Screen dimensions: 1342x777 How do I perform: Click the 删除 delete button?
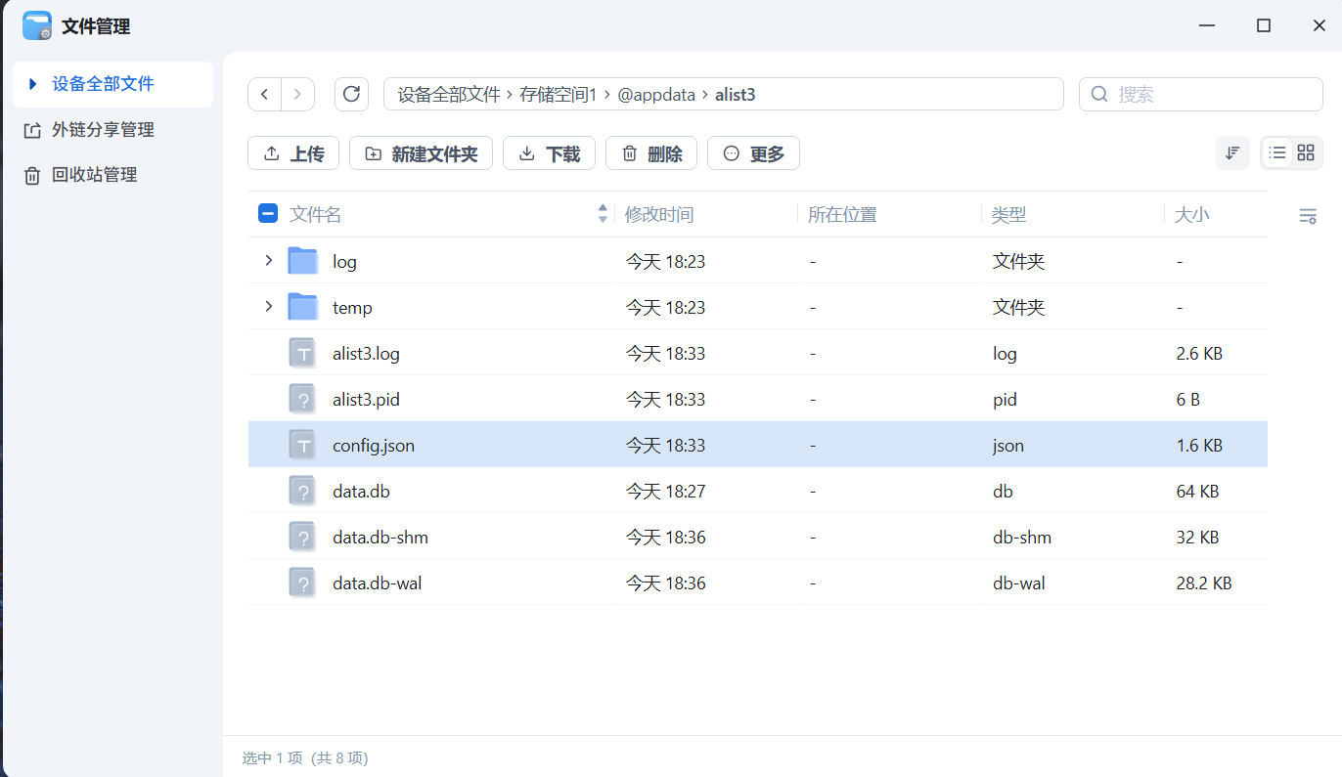pos(651,153)
